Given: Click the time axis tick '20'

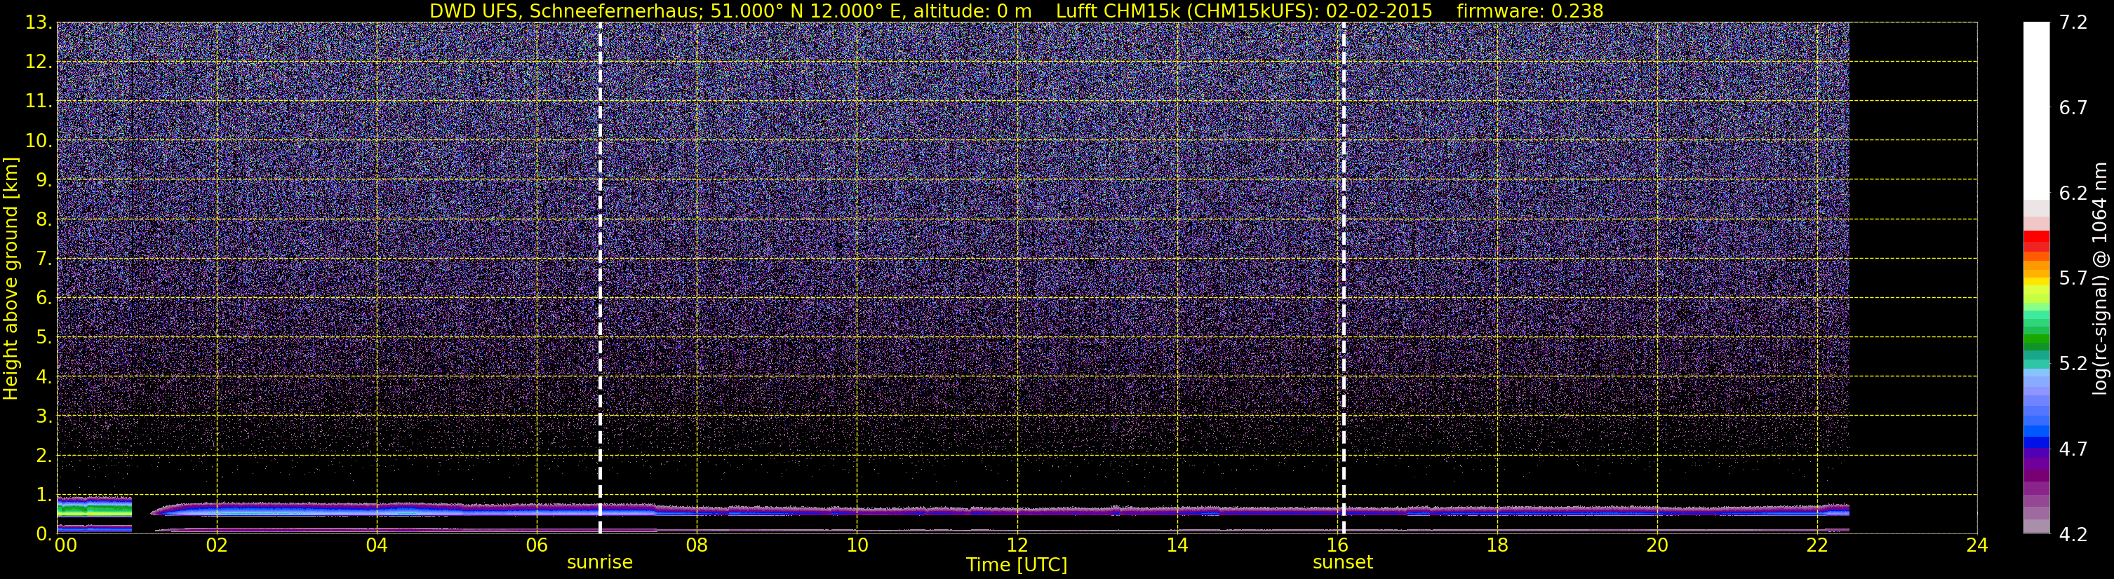Looking at the screenshot, I should point(1657,545).
